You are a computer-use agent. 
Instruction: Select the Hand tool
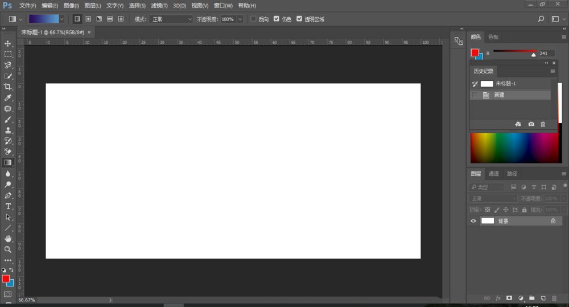click(8, 239)
